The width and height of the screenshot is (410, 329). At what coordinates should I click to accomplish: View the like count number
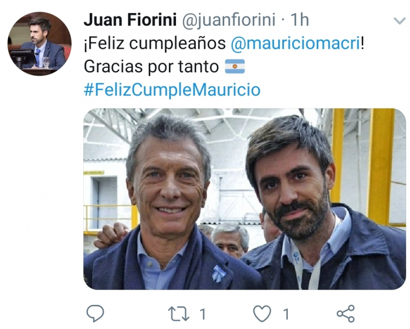click(286, 314)
